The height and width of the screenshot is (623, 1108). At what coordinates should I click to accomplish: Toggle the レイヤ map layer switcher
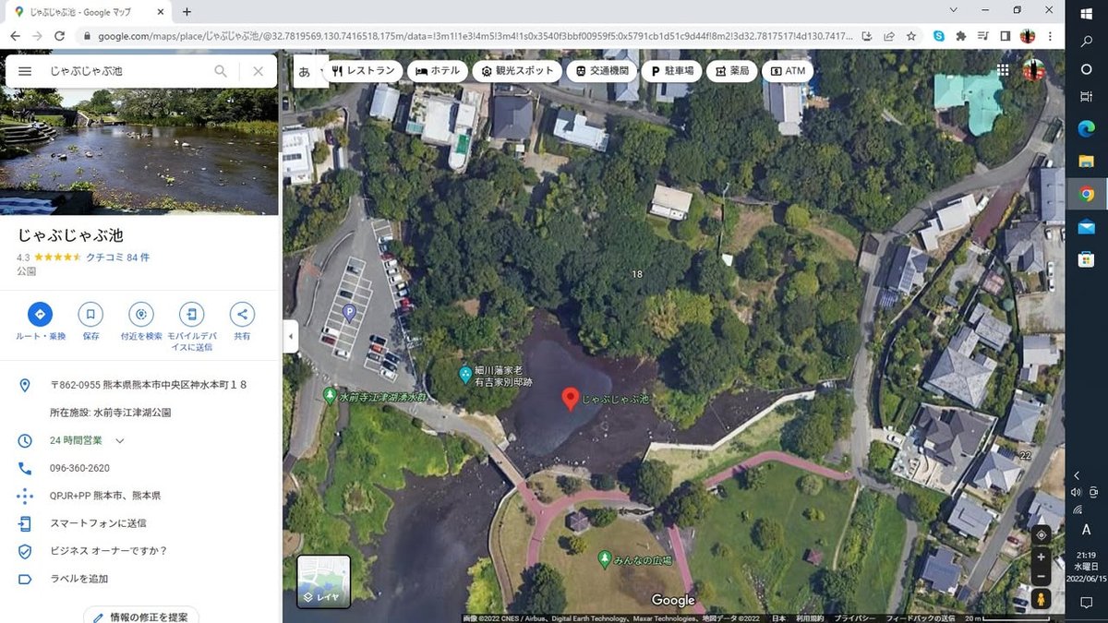click(x=323, y=581)
